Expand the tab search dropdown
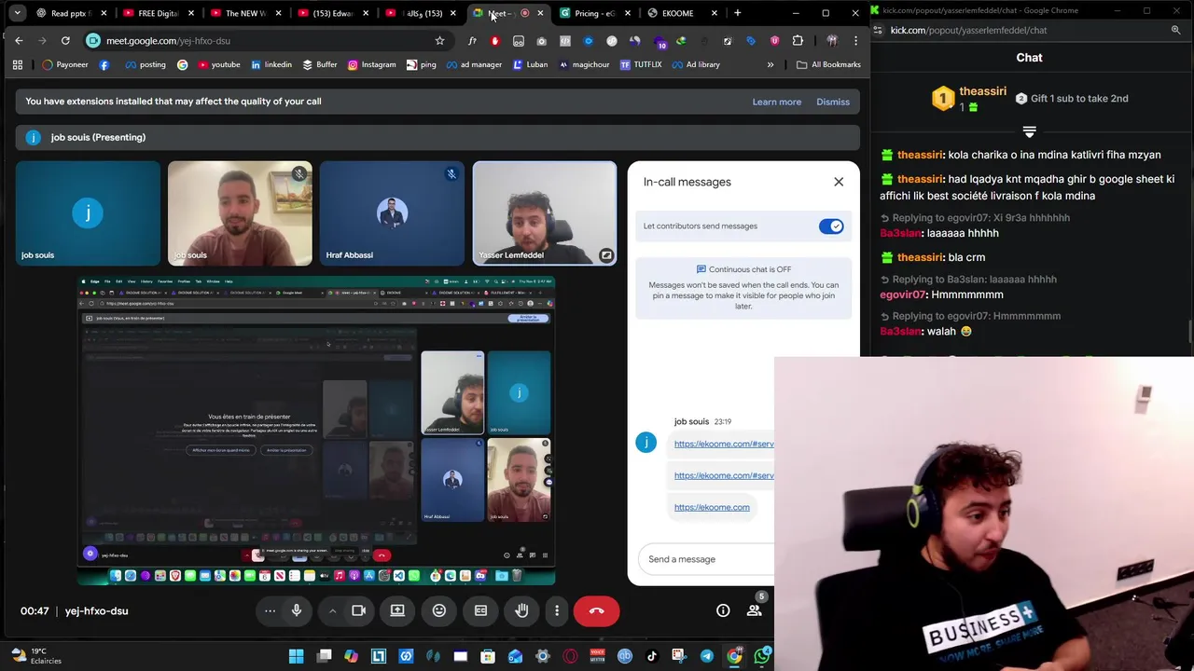The image size is (1194, 671). [17, 13]
